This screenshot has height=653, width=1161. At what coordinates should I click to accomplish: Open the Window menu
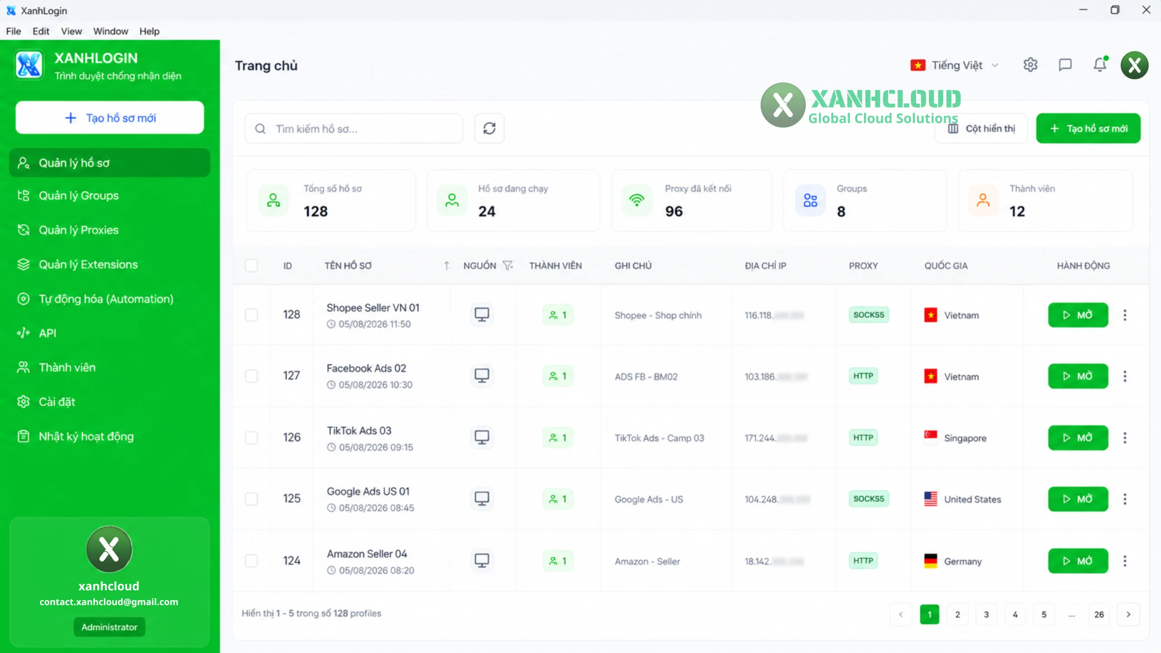point(111,31)
